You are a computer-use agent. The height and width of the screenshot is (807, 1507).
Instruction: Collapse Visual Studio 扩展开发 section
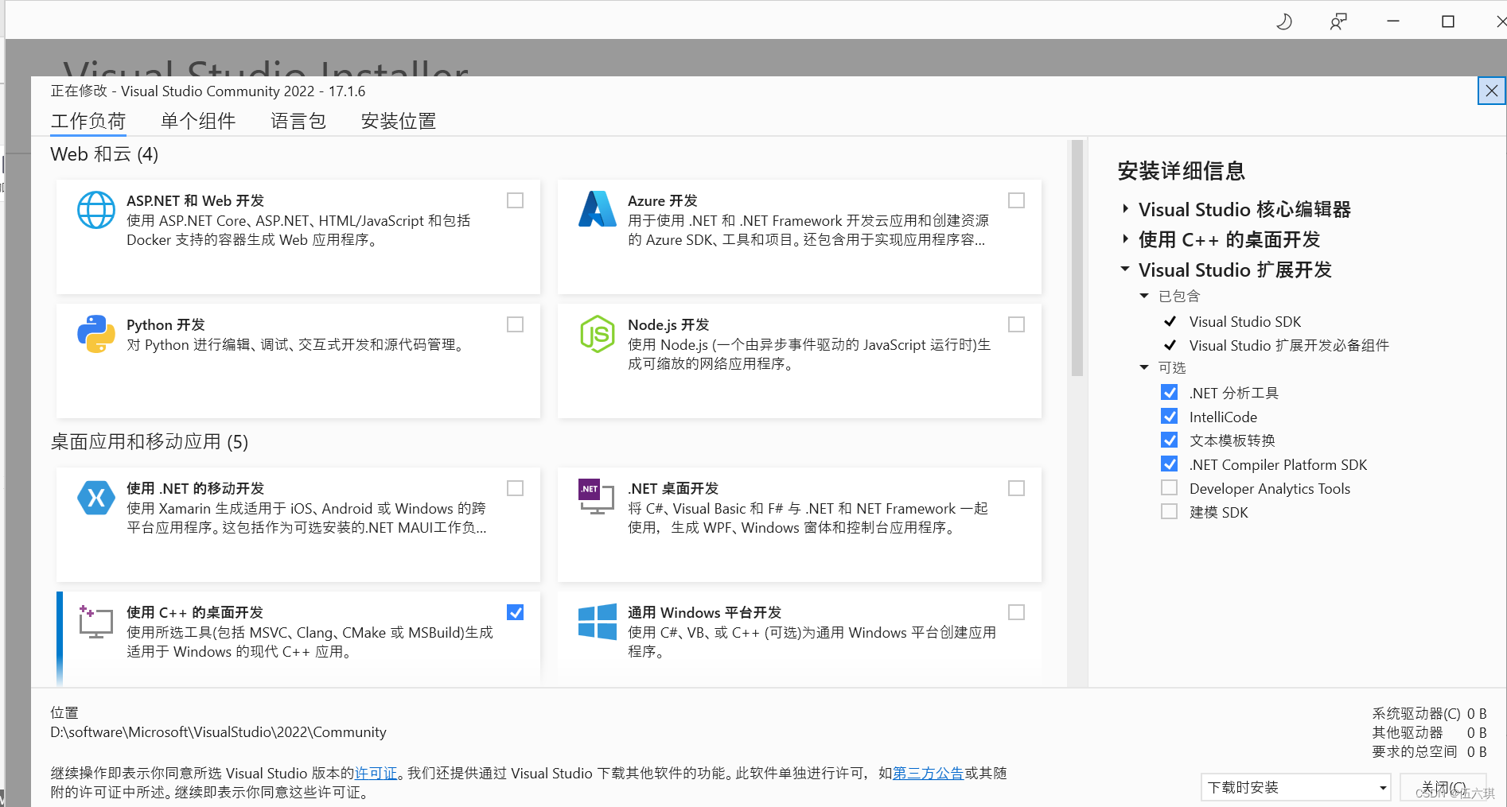click(1125, 270)
